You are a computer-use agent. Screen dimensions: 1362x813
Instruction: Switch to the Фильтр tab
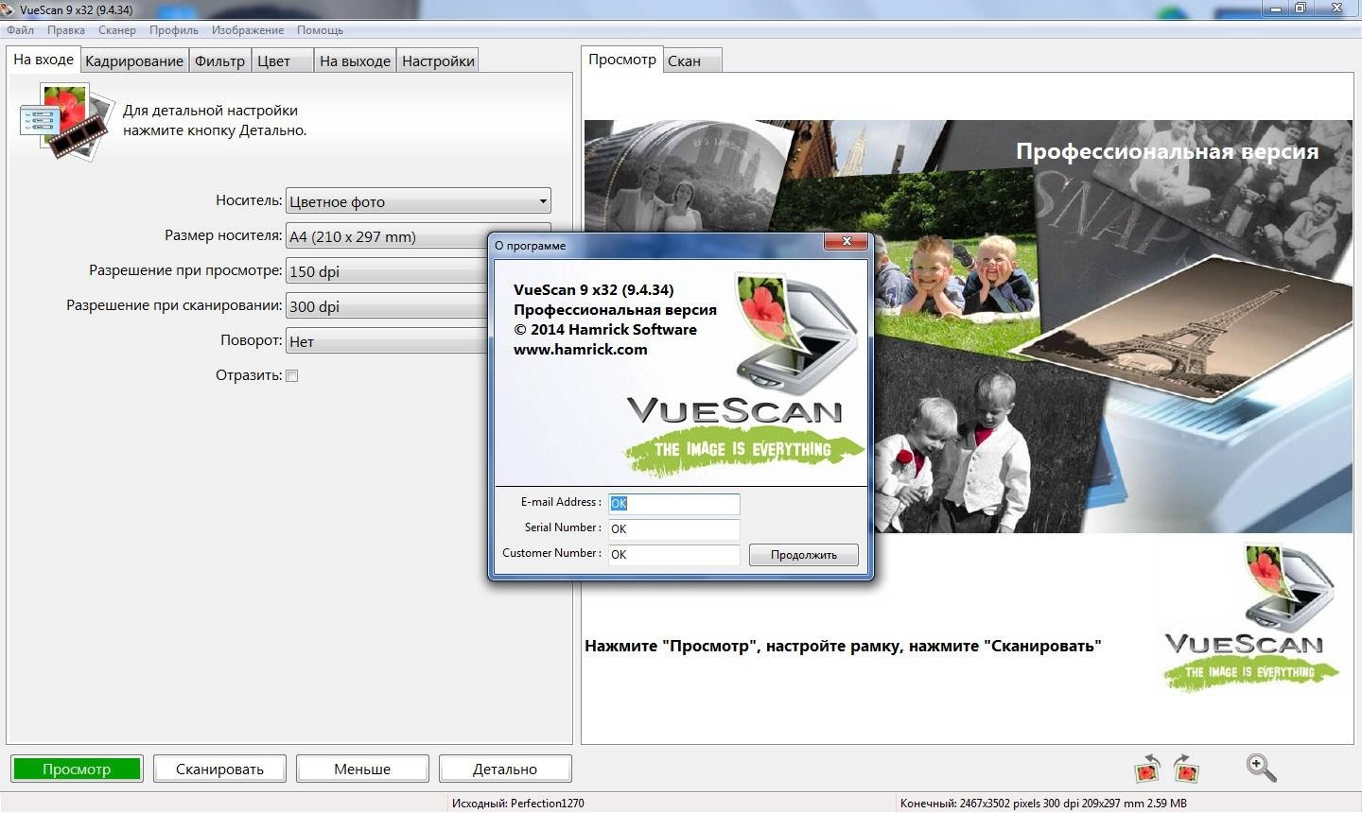click(219, 61)
